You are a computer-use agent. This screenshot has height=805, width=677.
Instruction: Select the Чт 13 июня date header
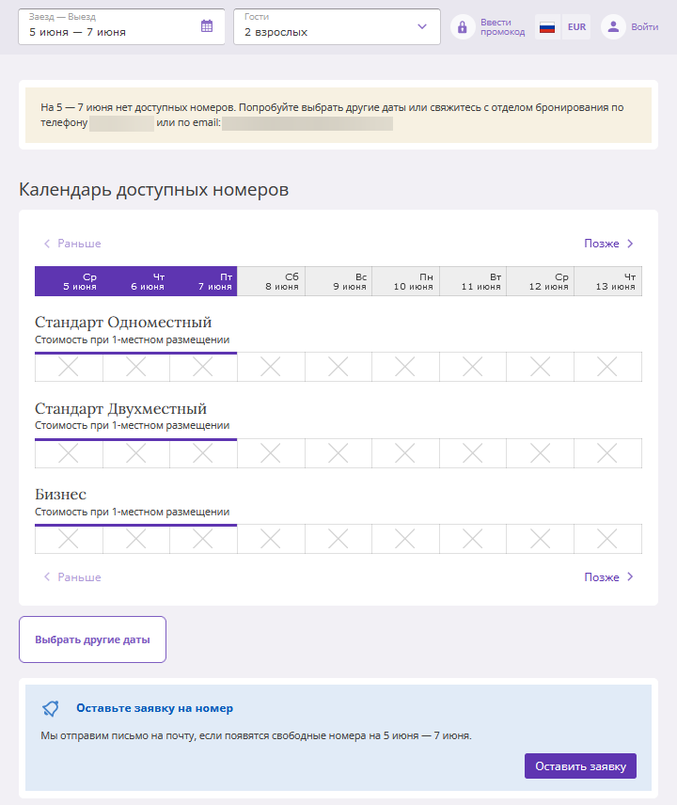point(607,281)
